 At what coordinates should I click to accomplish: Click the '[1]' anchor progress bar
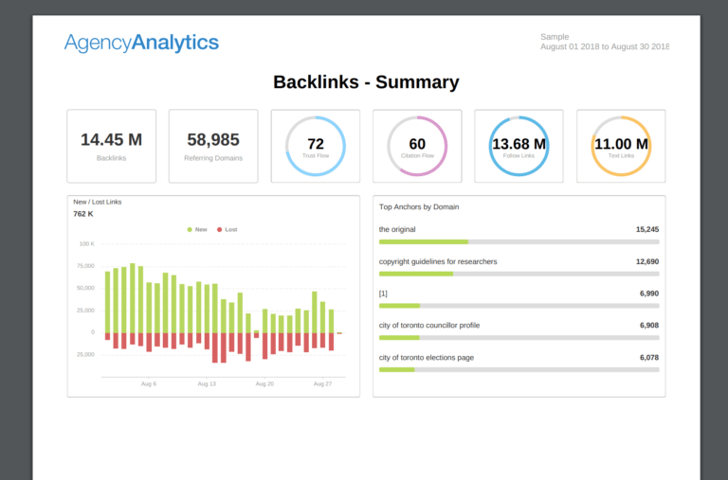pos(519,306)
